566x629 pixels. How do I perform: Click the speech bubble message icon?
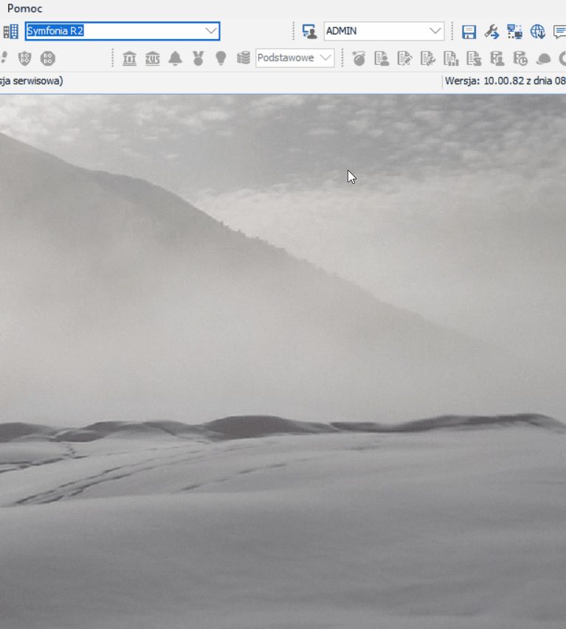559,31
